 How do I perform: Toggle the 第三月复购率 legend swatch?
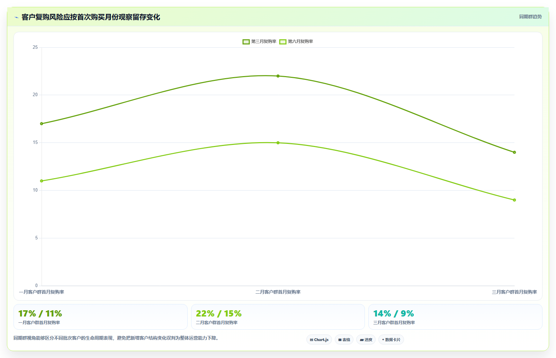click(246, 42)
